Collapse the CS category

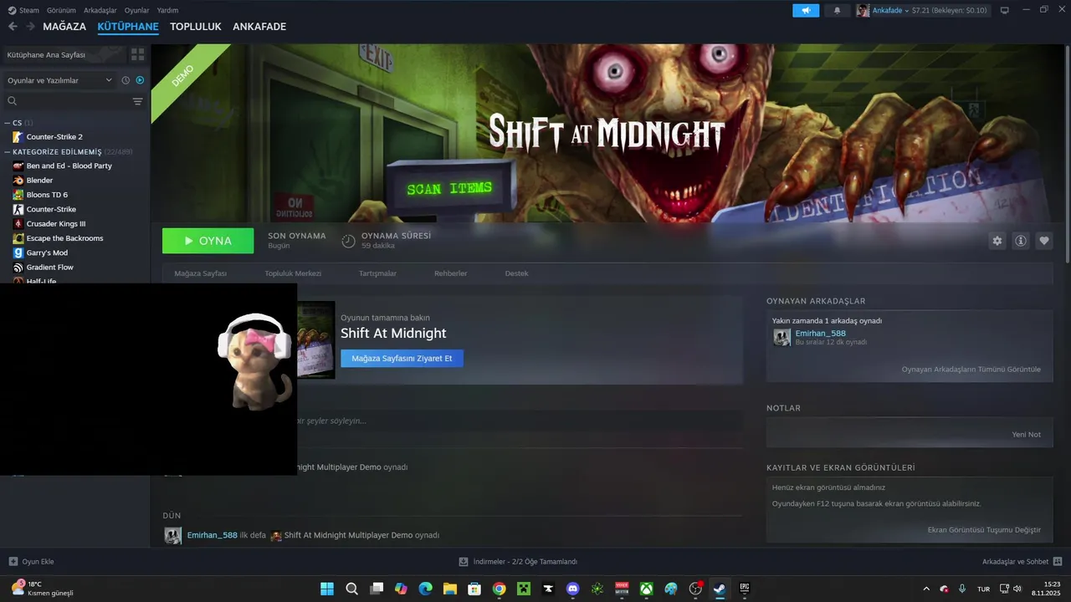pos(8,123)
